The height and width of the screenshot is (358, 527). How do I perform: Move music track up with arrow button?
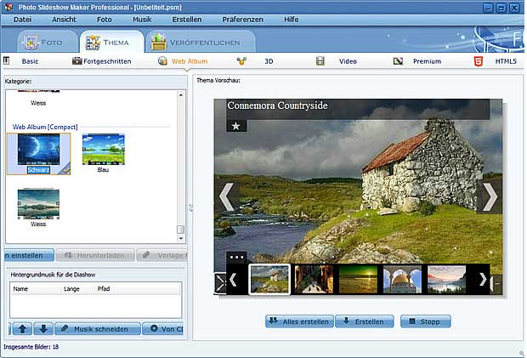pos(22,328)
